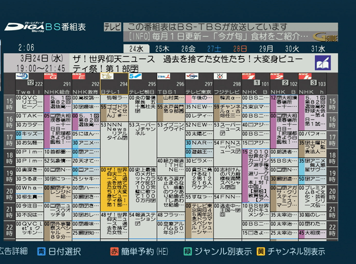This screenshot has height=264, width=356.
Task: Select the NHK G channel logo
Action: coord(50,76)
